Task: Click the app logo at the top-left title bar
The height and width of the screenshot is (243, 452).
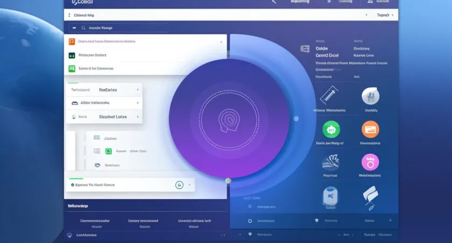Action: click(x=82, y=2)
